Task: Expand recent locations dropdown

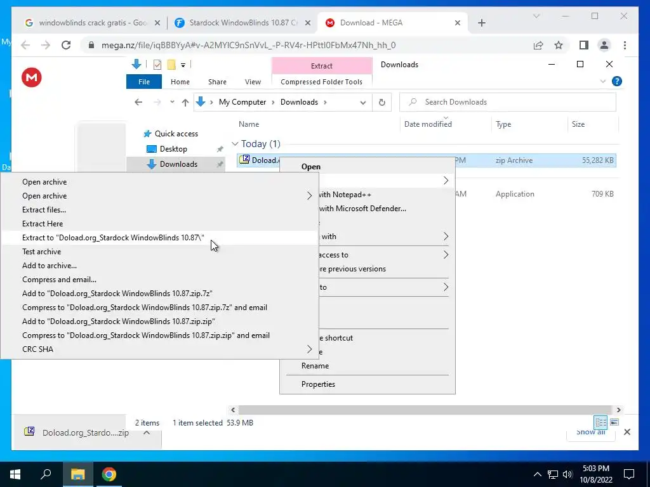Action: click(x=172, y=102)
